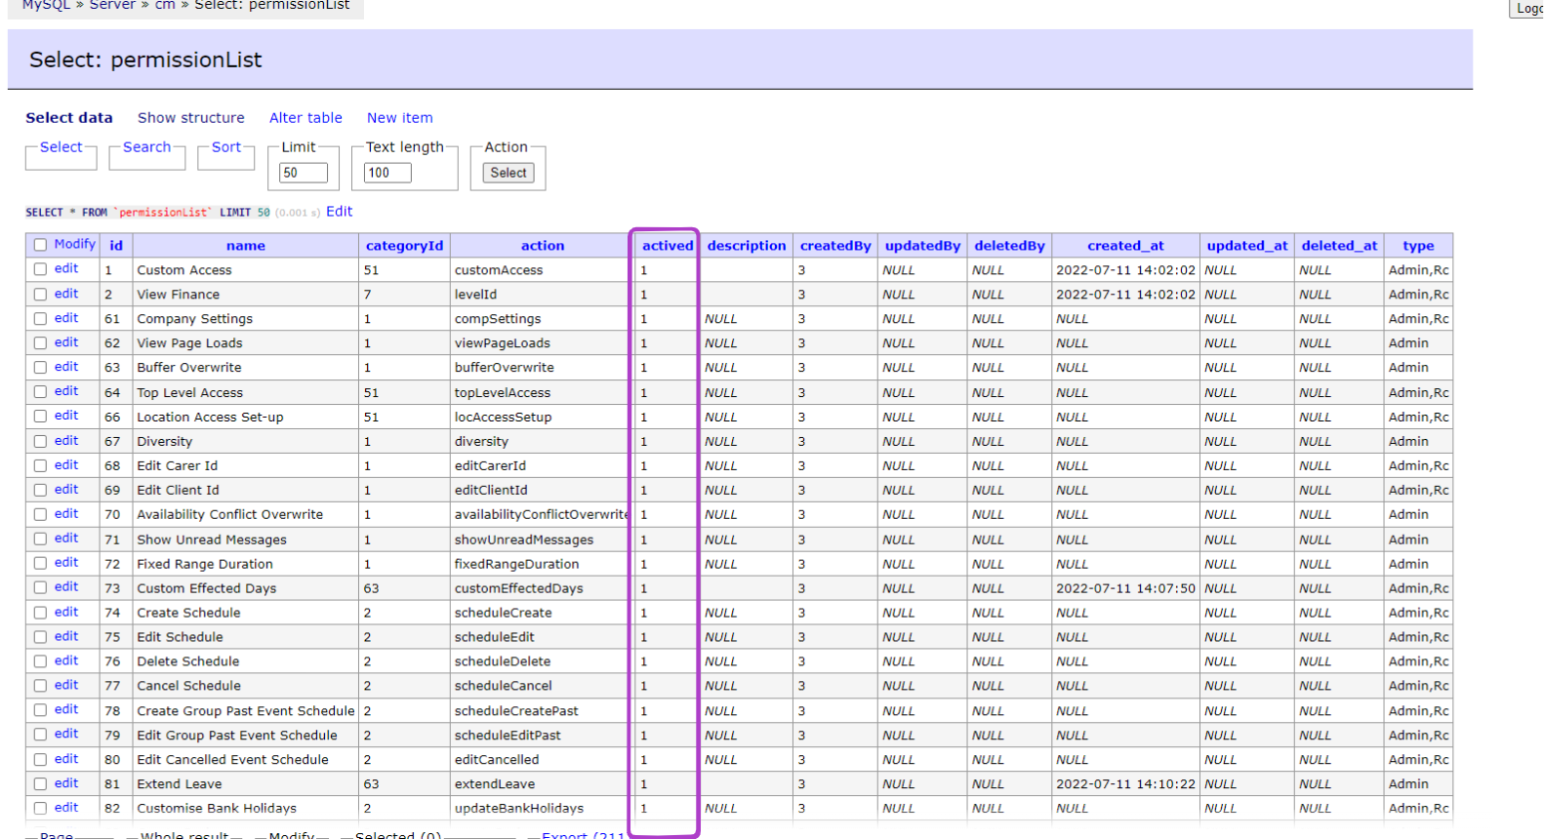Screen dimensions: 1544x839
Task: Sort by the actived column header
Action: tap(668, 246)
